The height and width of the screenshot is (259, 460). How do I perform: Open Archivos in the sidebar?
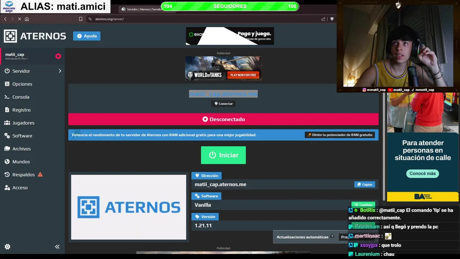click(22, 149)
